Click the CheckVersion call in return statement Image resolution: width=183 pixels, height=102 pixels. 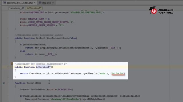[37, 73]
